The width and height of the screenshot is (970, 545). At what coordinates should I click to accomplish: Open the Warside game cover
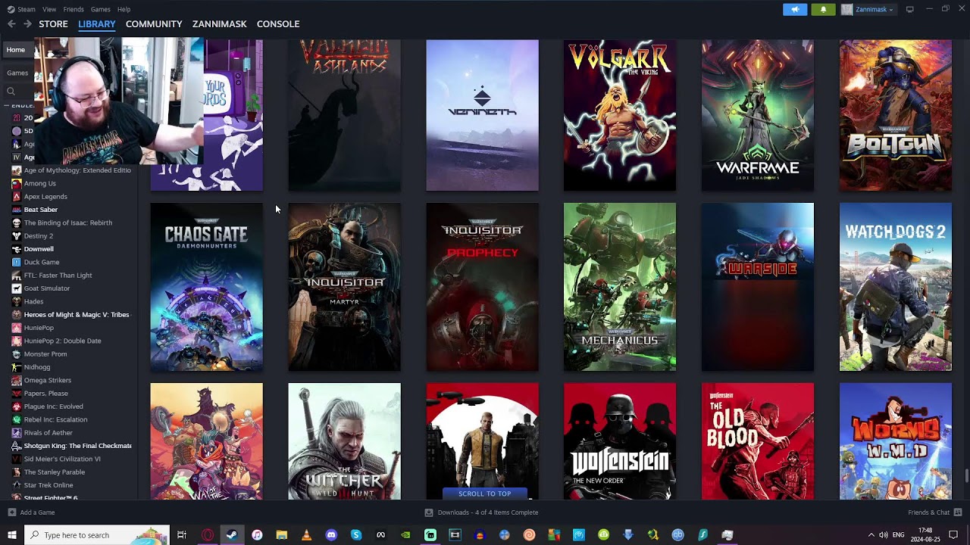pyautogui.click(x=758, y=287)
